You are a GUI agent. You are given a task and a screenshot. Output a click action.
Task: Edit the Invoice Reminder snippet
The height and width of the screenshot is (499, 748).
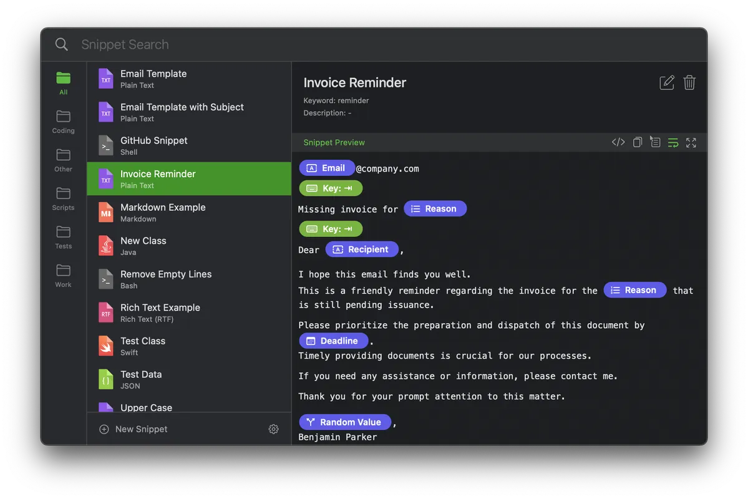pyautogui.click(x=667, y=82)
